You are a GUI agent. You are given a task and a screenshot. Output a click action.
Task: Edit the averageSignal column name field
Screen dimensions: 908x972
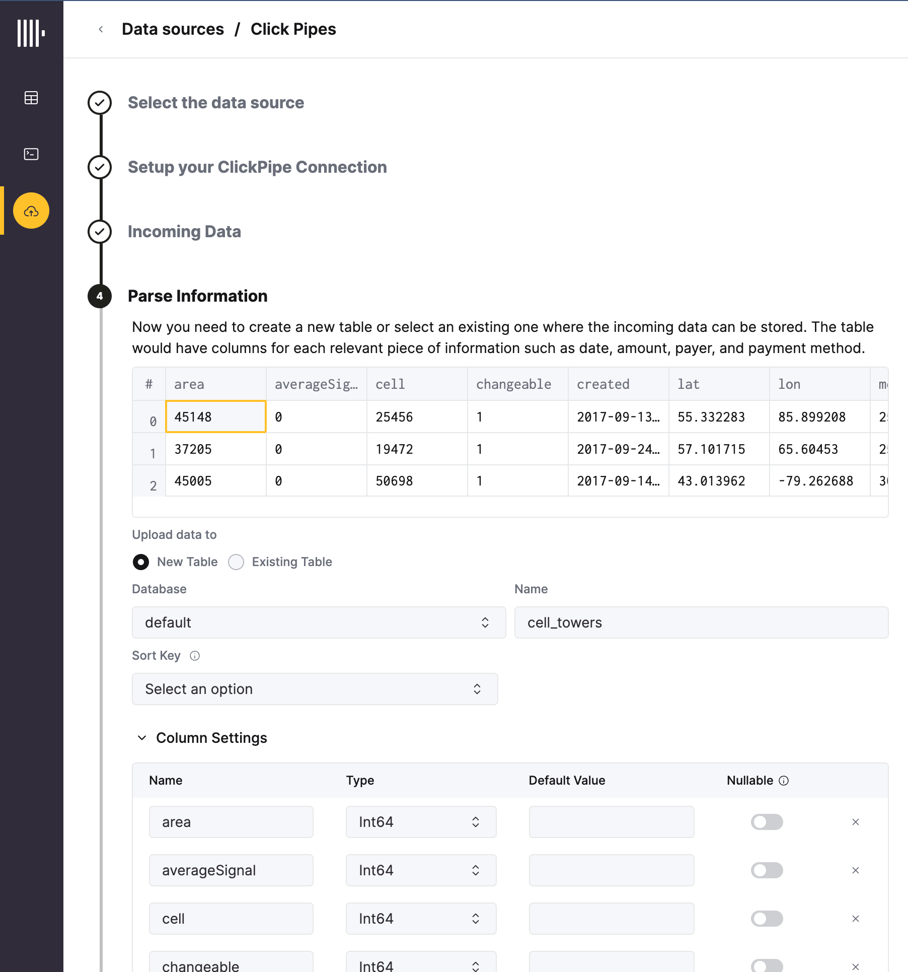(231, 870)
